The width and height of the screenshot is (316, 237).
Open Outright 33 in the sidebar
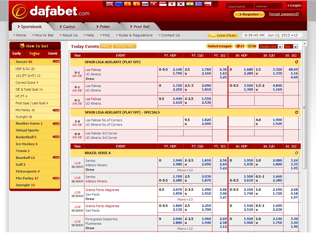35,185
